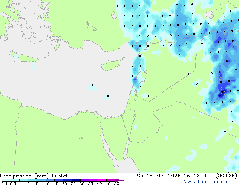Image resolution: width=239 pixels, height=185 pixels.
Task: Click the legend swatch between 0.5 and 1
Action: pyautogui.click(x=15, y=180)
